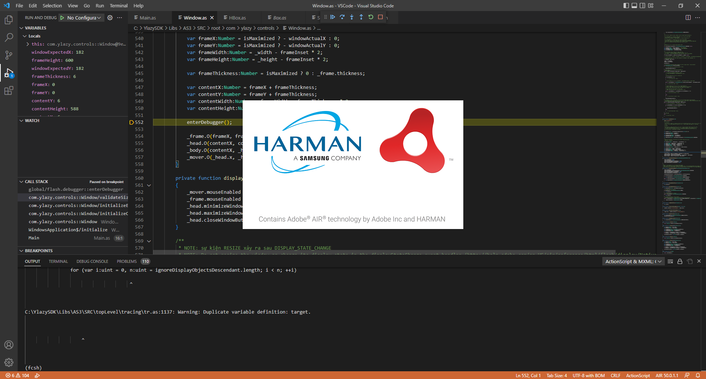Open the No Configurations dropdown

click(x=81, y=17)
